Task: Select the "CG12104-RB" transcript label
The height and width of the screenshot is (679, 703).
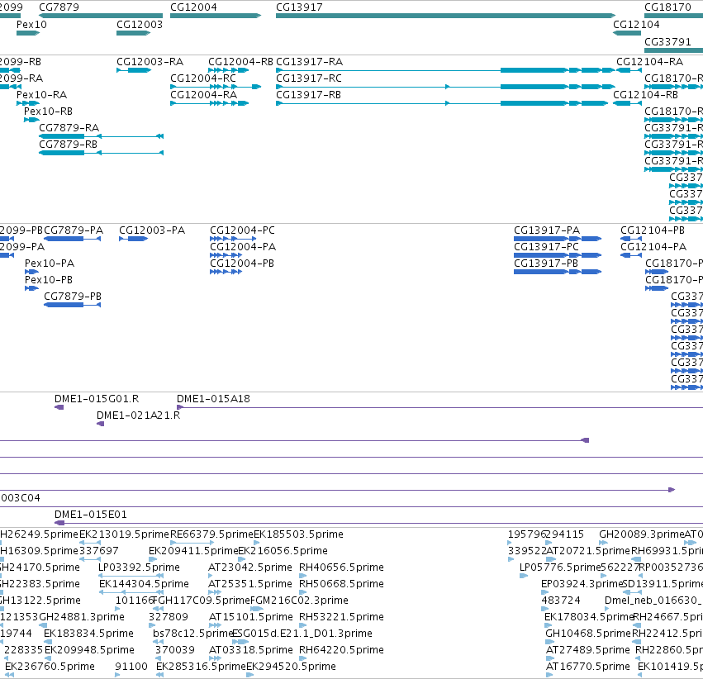Action: click(646, 94)
